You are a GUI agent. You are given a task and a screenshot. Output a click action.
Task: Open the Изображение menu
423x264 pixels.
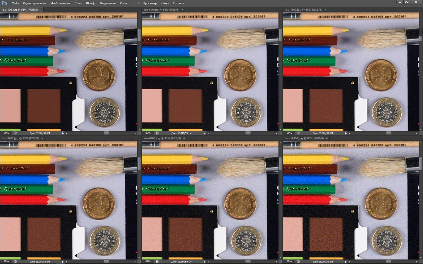(x=60, y=3)
